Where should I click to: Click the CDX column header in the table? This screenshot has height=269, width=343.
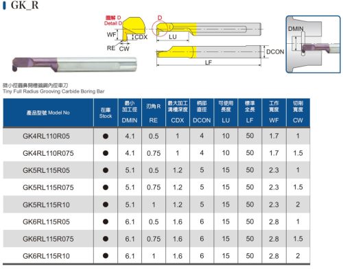[x=178, y=113]
